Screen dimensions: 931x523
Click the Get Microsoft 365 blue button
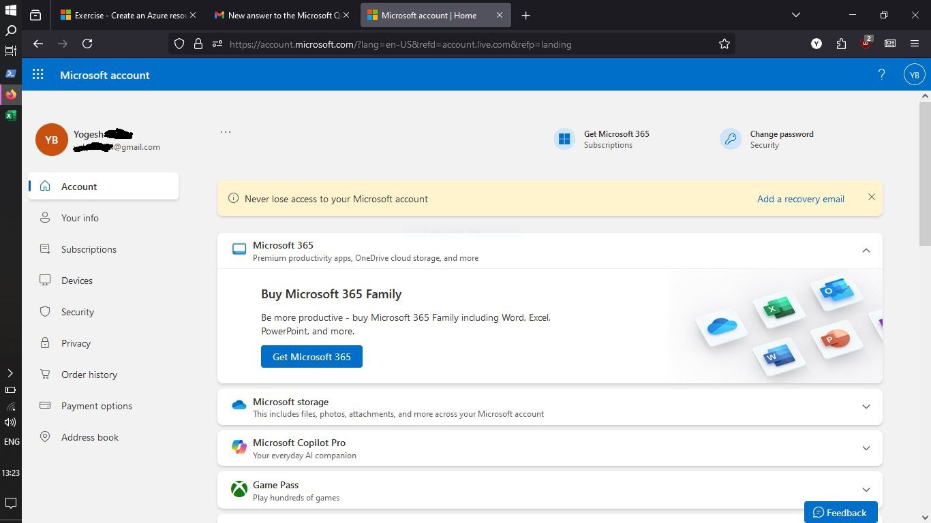pyautogui.click(x=311, y=357)
